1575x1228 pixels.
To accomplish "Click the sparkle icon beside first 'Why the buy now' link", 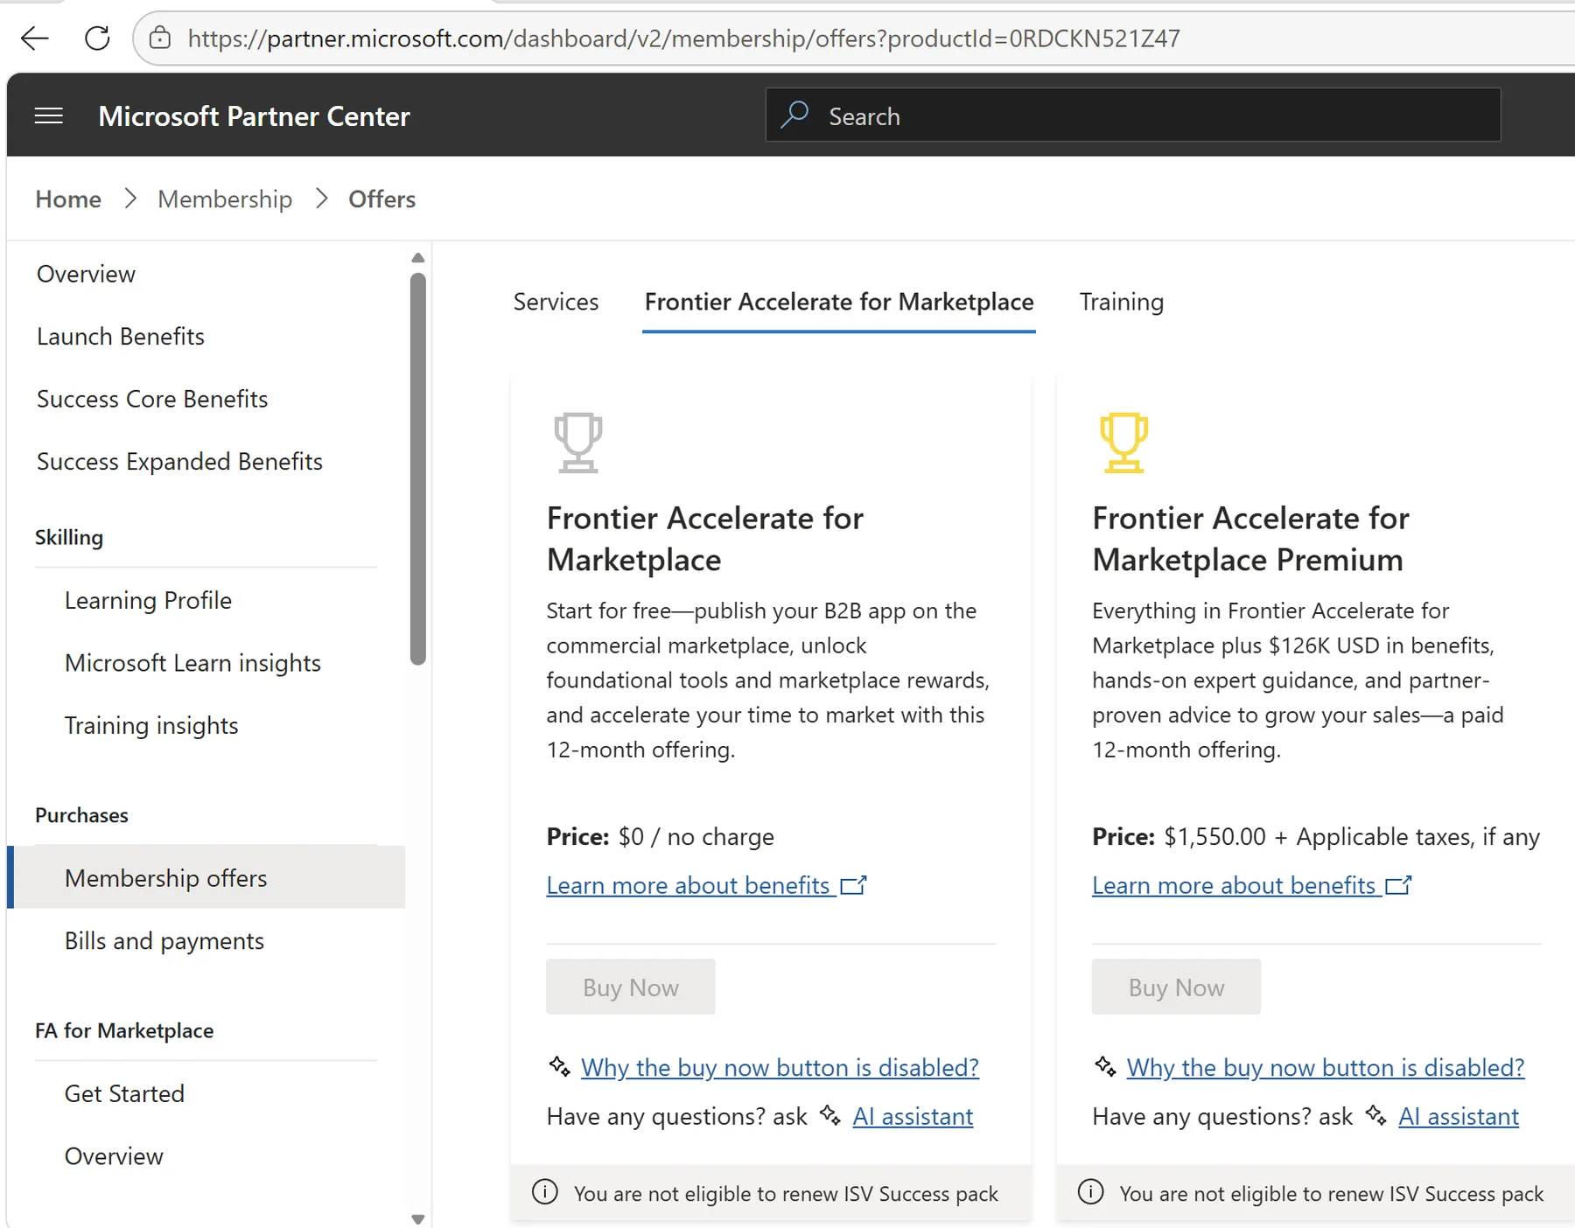I will tap(559, 1066).
